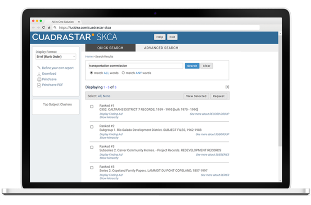Select the match ANY words radio button
Screen dimensions: 311x205
coord(123,73)
